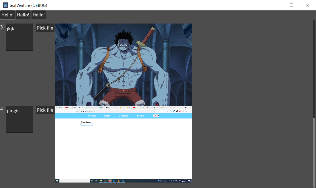Click the third Hello! button
The image size is (316, 188).
point(39,15)
